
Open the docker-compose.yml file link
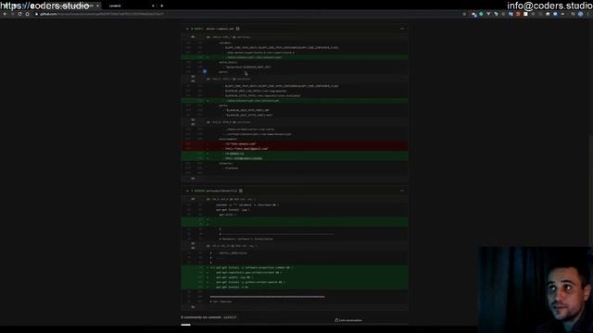[220, 29]
